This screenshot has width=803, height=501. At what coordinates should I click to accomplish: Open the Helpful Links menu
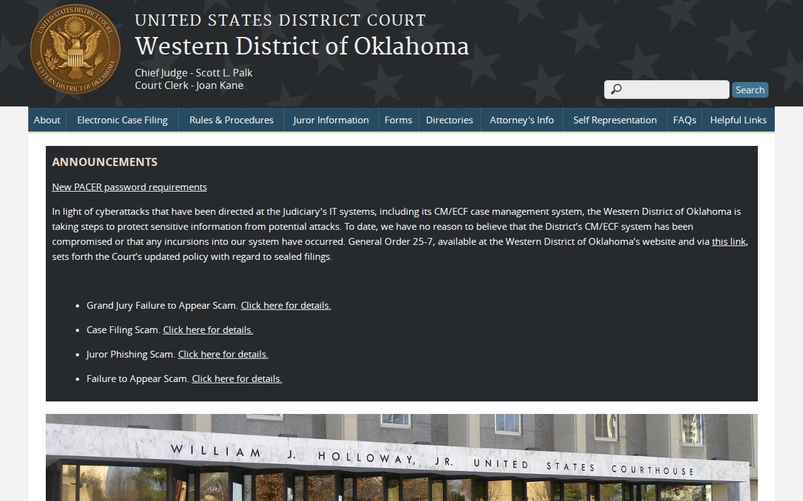click(x=738, y=120)
